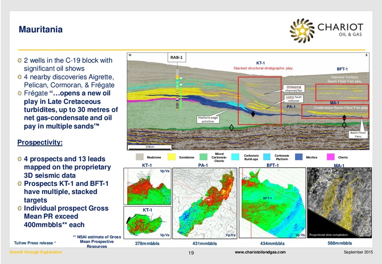Click the CHARIOT OIL & GAS wordmark

coord(340,30)
